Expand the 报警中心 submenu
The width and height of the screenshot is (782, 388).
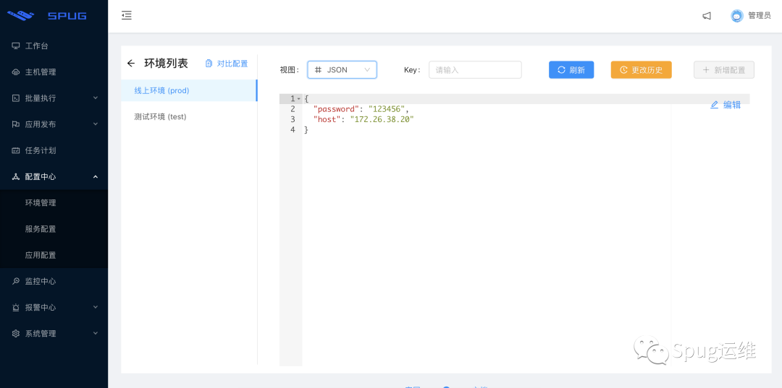pos(96,307)
